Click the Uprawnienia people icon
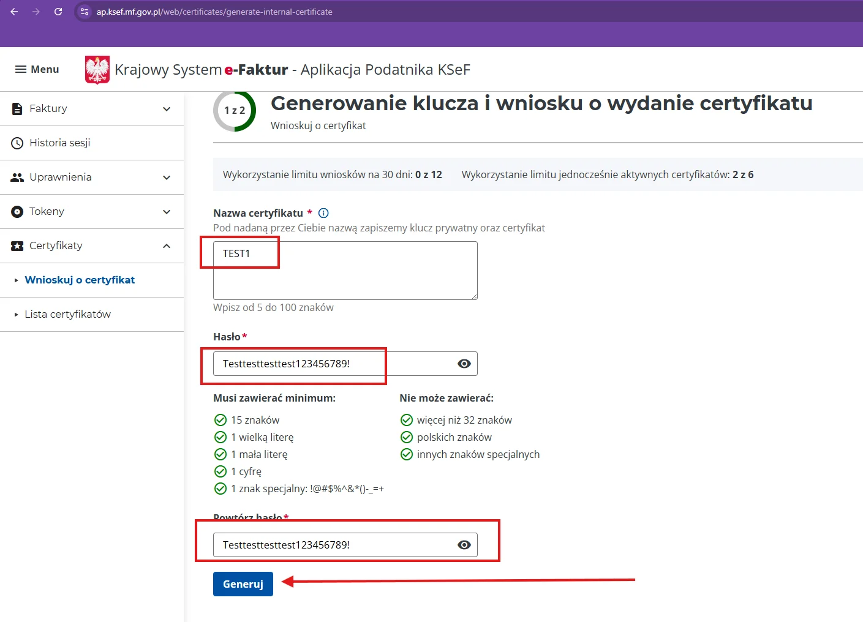Screen dimensions: 863x622 tap(17, 177)
